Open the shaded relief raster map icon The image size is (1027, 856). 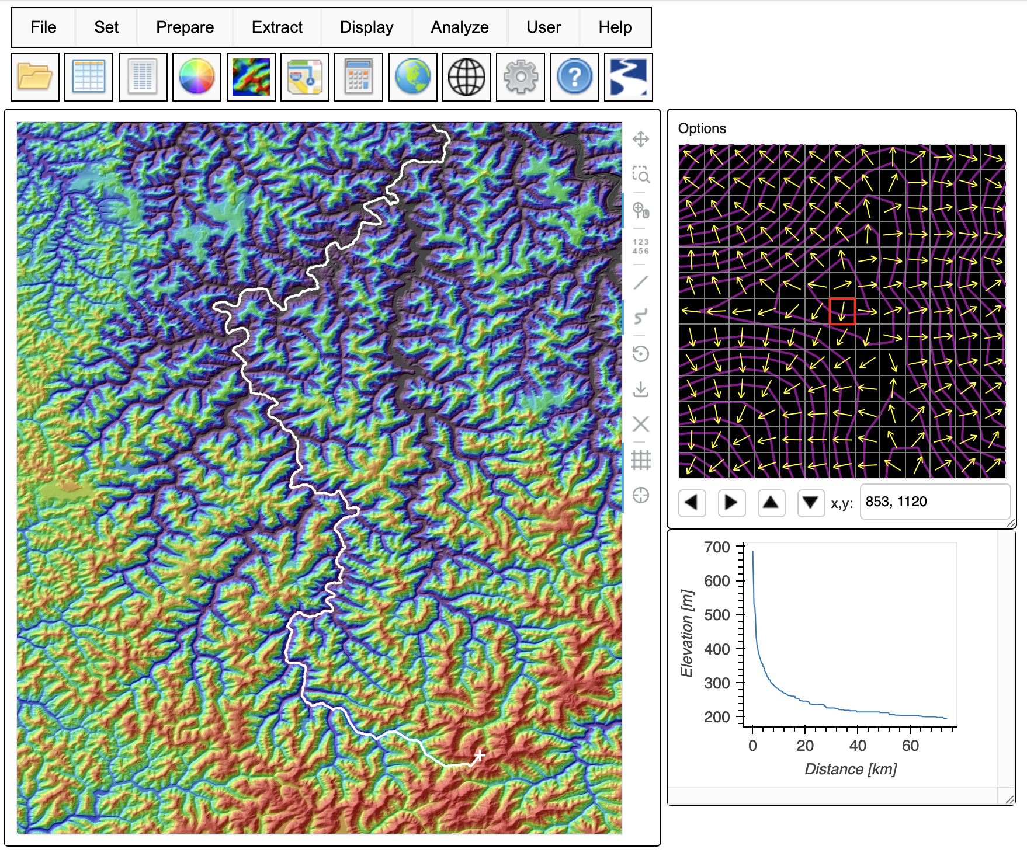[251, 77]
